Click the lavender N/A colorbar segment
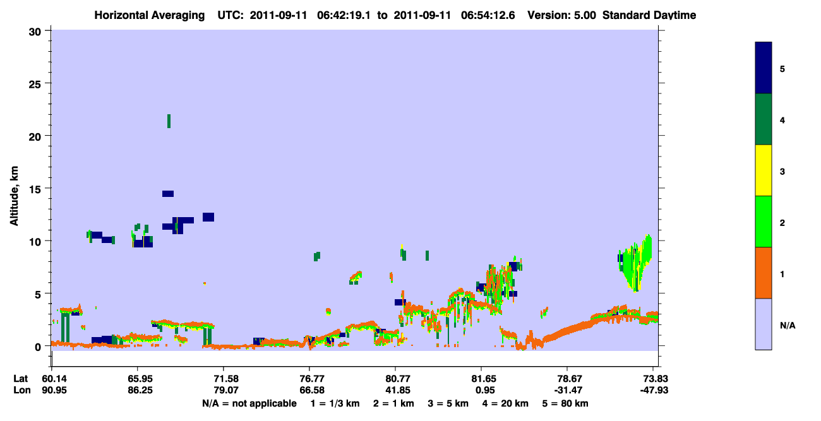This screenshot has width=821, height=421. pos(764,324)
